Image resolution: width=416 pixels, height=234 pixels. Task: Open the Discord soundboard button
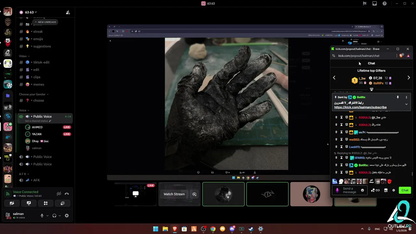click(x=63, y=203)
